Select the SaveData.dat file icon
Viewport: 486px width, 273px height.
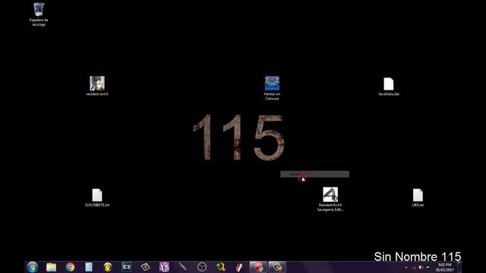388,86
